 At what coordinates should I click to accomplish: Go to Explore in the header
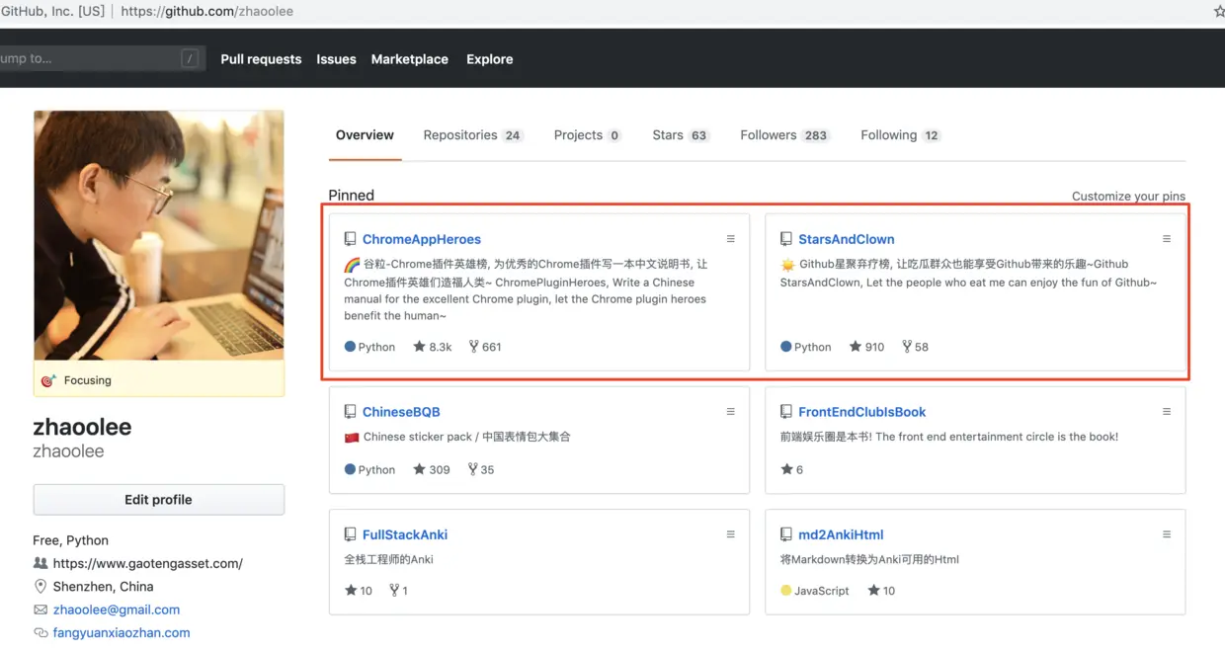tap(490, 59)
